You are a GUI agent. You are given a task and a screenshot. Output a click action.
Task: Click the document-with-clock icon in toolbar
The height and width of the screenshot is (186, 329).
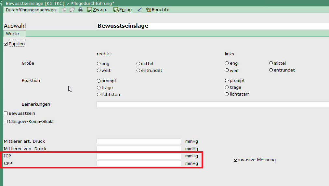coord(72,10)
